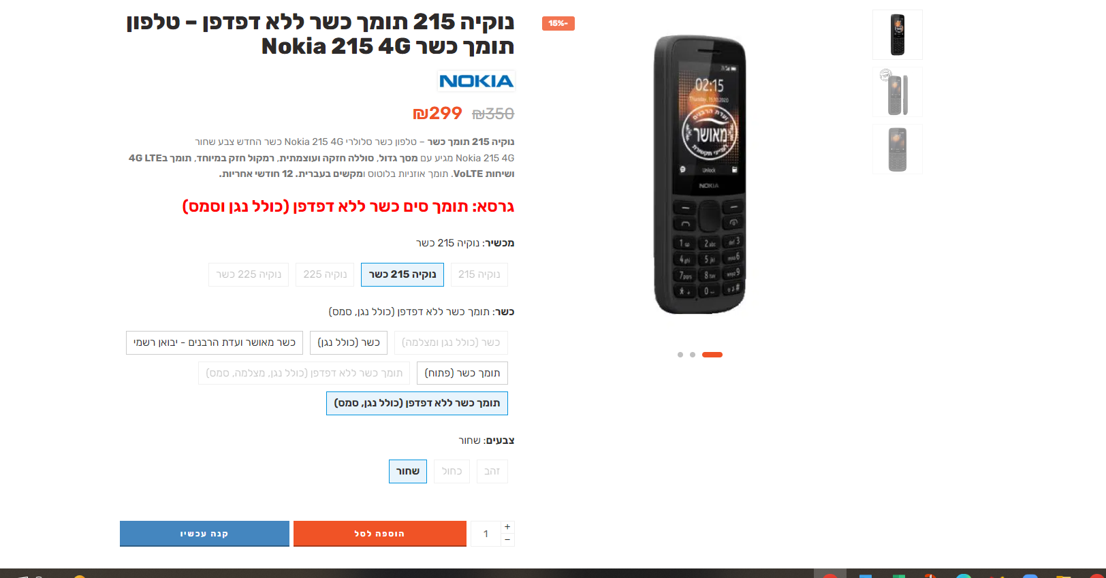Select the first phone front-view thumbnail
The width and height of the screenshot is (1106, 578).
(898, 35)
